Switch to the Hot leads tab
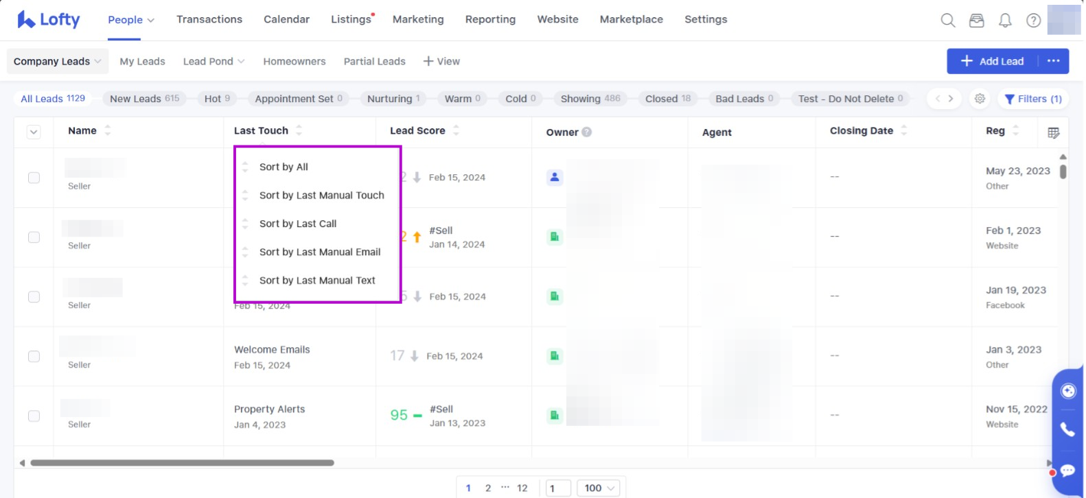Image resolution: width=1086 pixels, height=498 pixels. (x=217, y=99)
